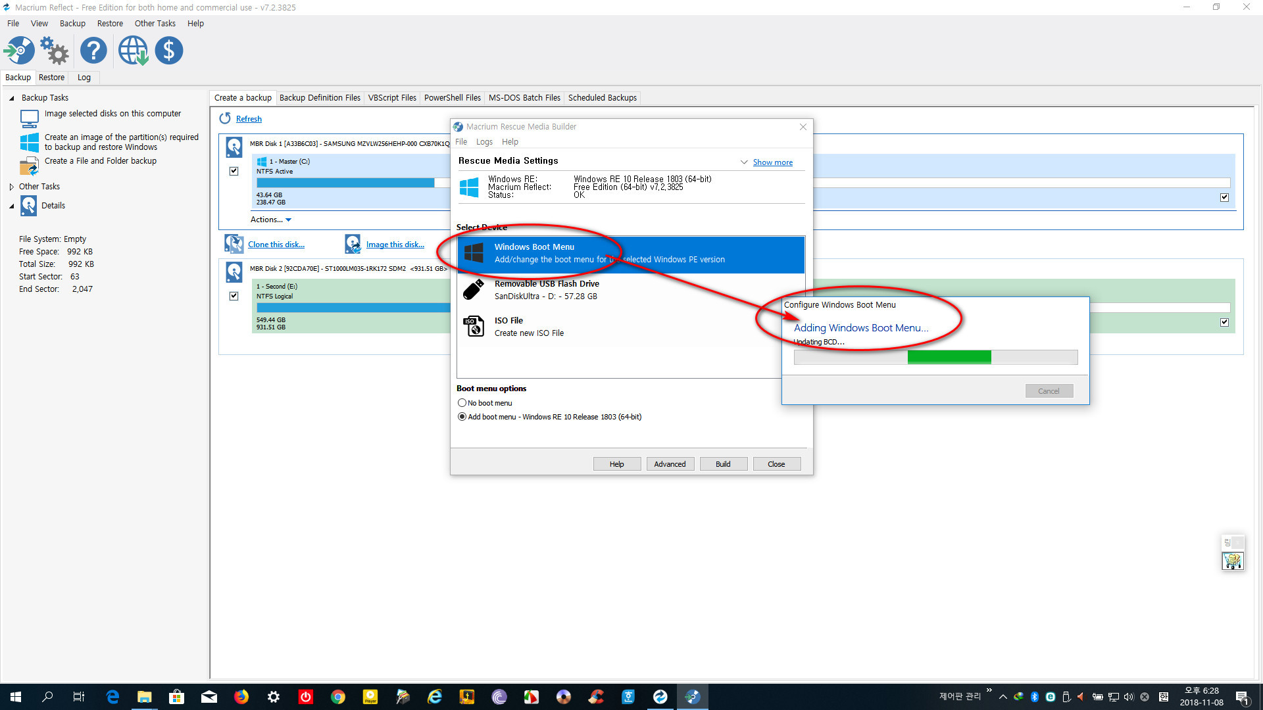Click Close button at dialog bottom
The image size is (1263, 710).
click(776, 464)
